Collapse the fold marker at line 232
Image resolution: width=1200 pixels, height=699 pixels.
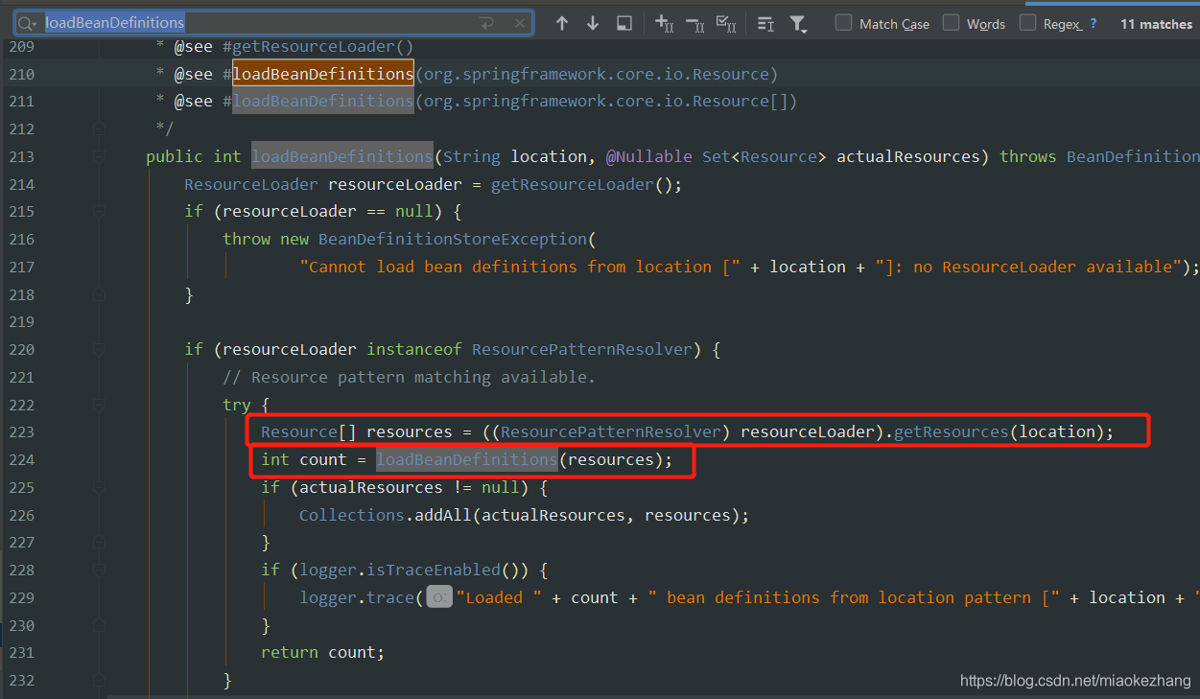(x=99, y=680)
